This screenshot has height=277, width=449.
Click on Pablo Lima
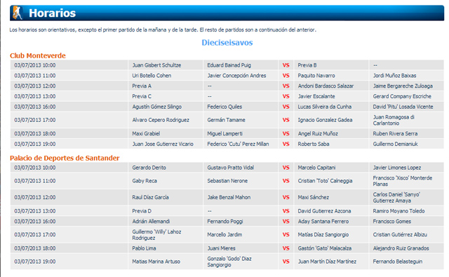tap(144, 248)
